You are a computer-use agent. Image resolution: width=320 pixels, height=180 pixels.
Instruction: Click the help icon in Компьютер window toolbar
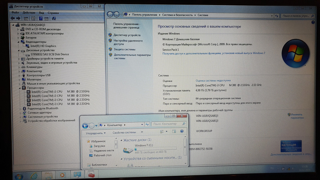(x=182, y=131)
